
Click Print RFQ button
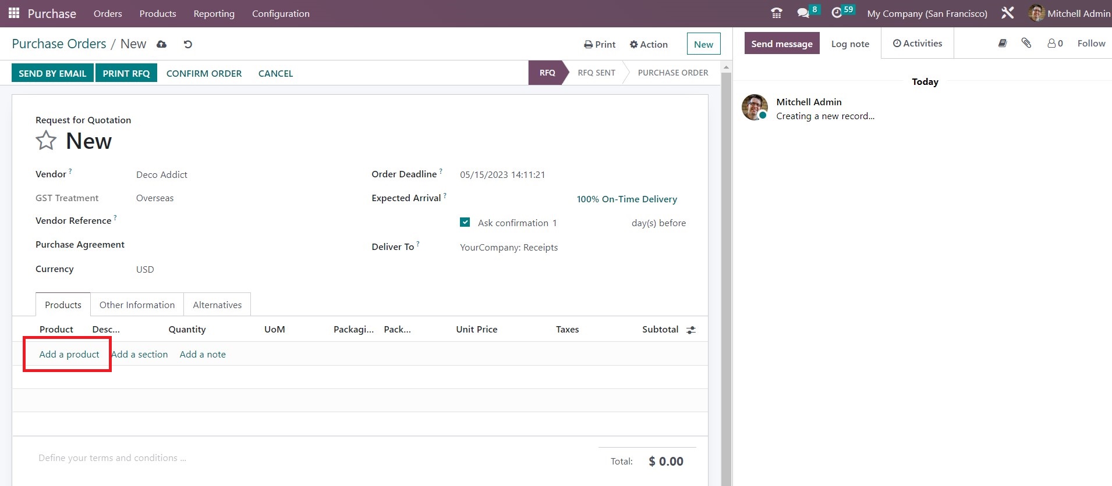(x=126, y=73)
